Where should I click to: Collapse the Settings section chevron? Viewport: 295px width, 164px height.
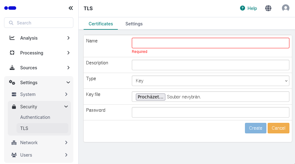[68, 83]
